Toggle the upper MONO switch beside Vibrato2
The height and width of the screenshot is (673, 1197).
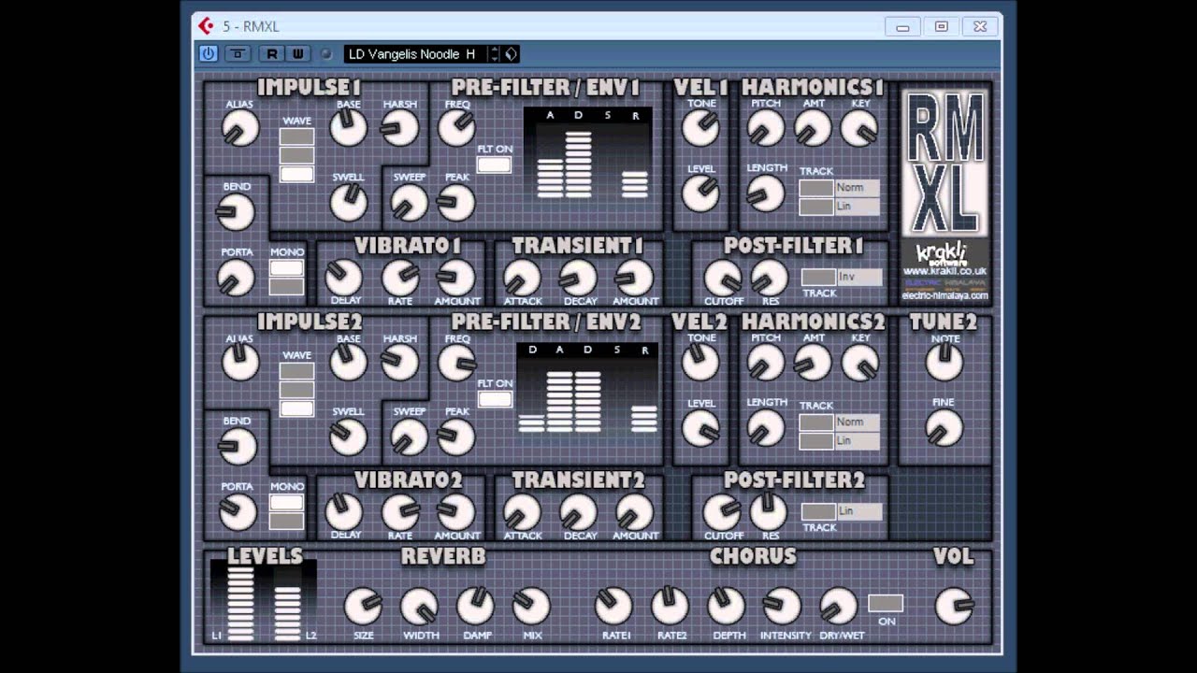click(287, 502)
